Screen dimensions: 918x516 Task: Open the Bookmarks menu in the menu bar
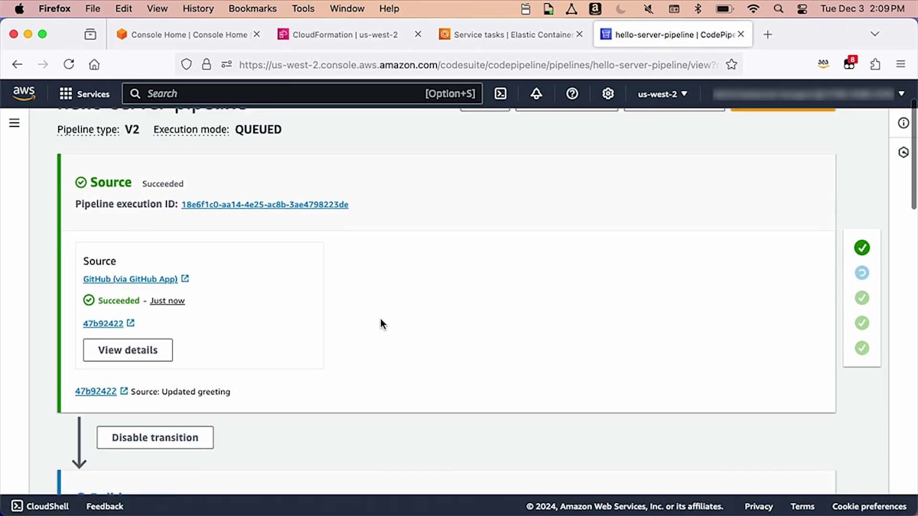pyautogui.click(x=252, y=8)
